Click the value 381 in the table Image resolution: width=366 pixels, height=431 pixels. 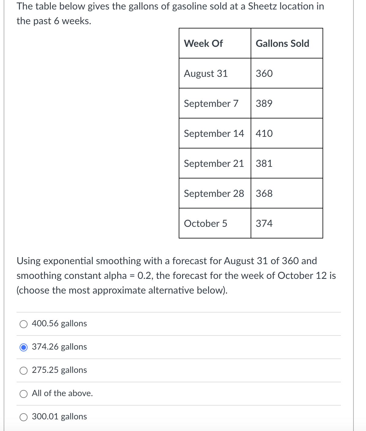pos(263,163)
